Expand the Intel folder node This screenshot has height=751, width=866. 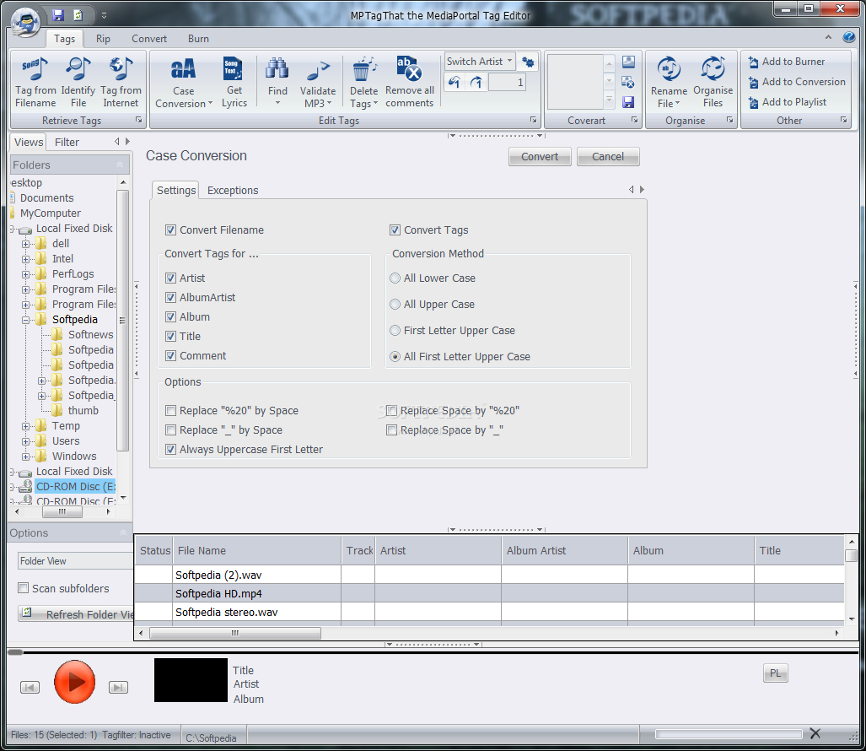pos(25,259)
